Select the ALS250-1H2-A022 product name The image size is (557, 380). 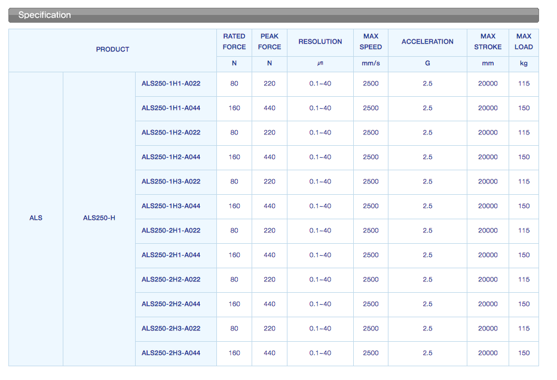(x=171, y=133)
